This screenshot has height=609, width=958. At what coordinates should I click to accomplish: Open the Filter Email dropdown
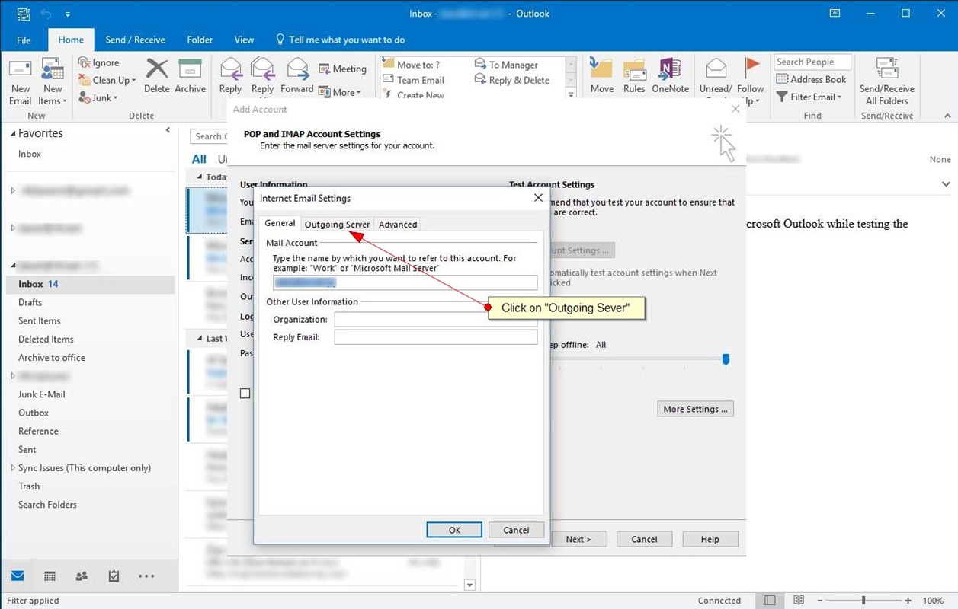809,97
